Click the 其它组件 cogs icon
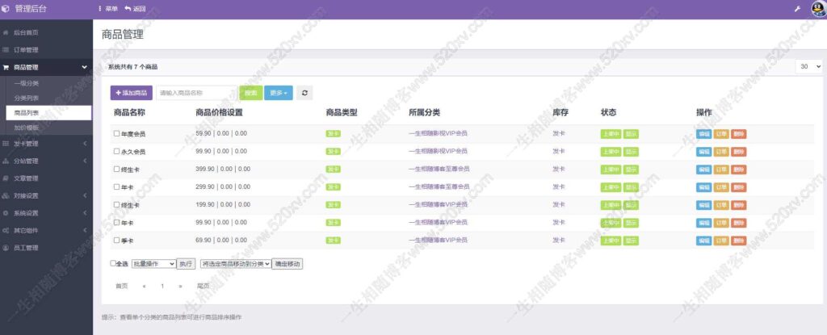827x335 pixels. tap(6, 231)
